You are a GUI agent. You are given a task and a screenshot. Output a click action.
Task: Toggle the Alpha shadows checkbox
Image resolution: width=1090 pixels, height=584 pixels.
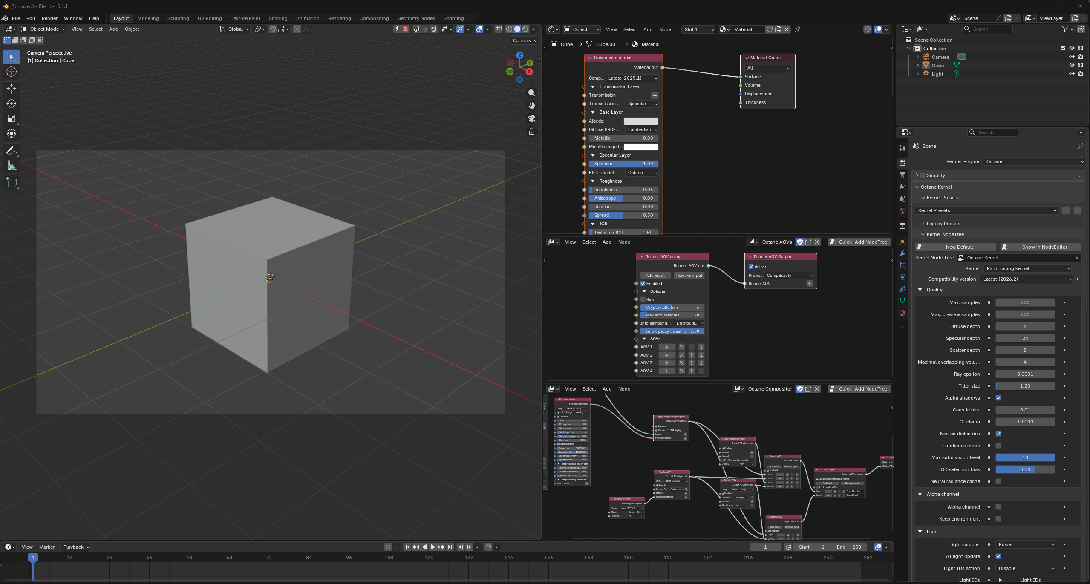[998, 398]
